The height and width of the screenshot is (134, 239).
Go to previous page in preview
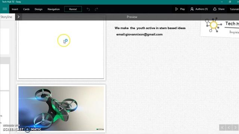click(x=229, y=127)
